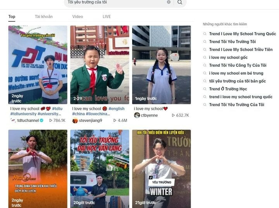The height and width of the screenshot is (208, 279).
Task: Click the ctbyenne caption i love my school
Action: (x=151, y=109)
